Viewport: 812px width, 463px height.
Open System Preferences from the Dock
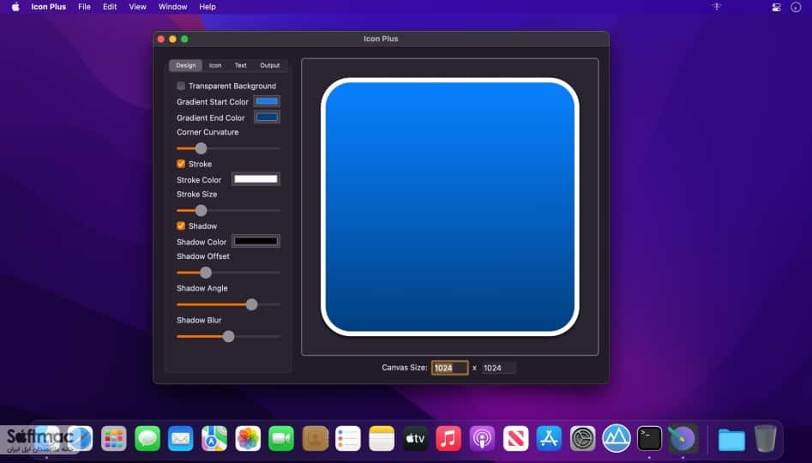[x=582, y=439]
